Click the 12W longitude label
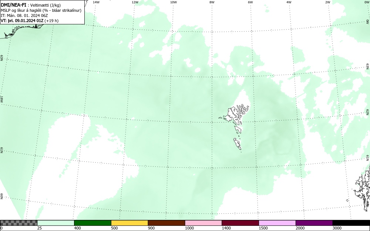Viewport: 370px width, 231px height. point(135,2)
